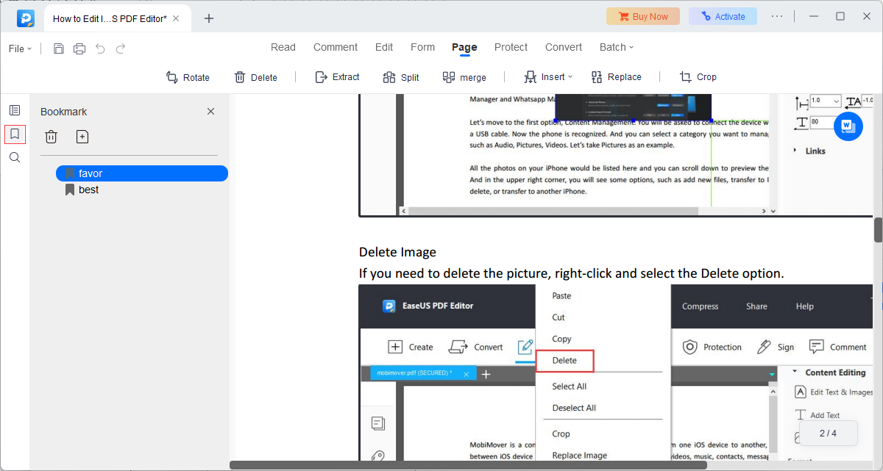The image size is (883, 471).
Task: Add a new bookmark
Action: click(82, 137)
